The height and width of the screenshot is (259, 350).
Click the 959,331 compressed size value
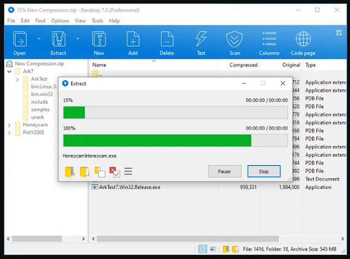248,187
